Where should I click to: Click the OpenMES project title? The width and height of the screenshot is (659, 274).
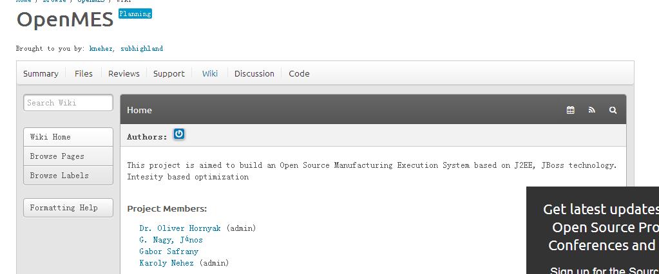tap(65, 20)
